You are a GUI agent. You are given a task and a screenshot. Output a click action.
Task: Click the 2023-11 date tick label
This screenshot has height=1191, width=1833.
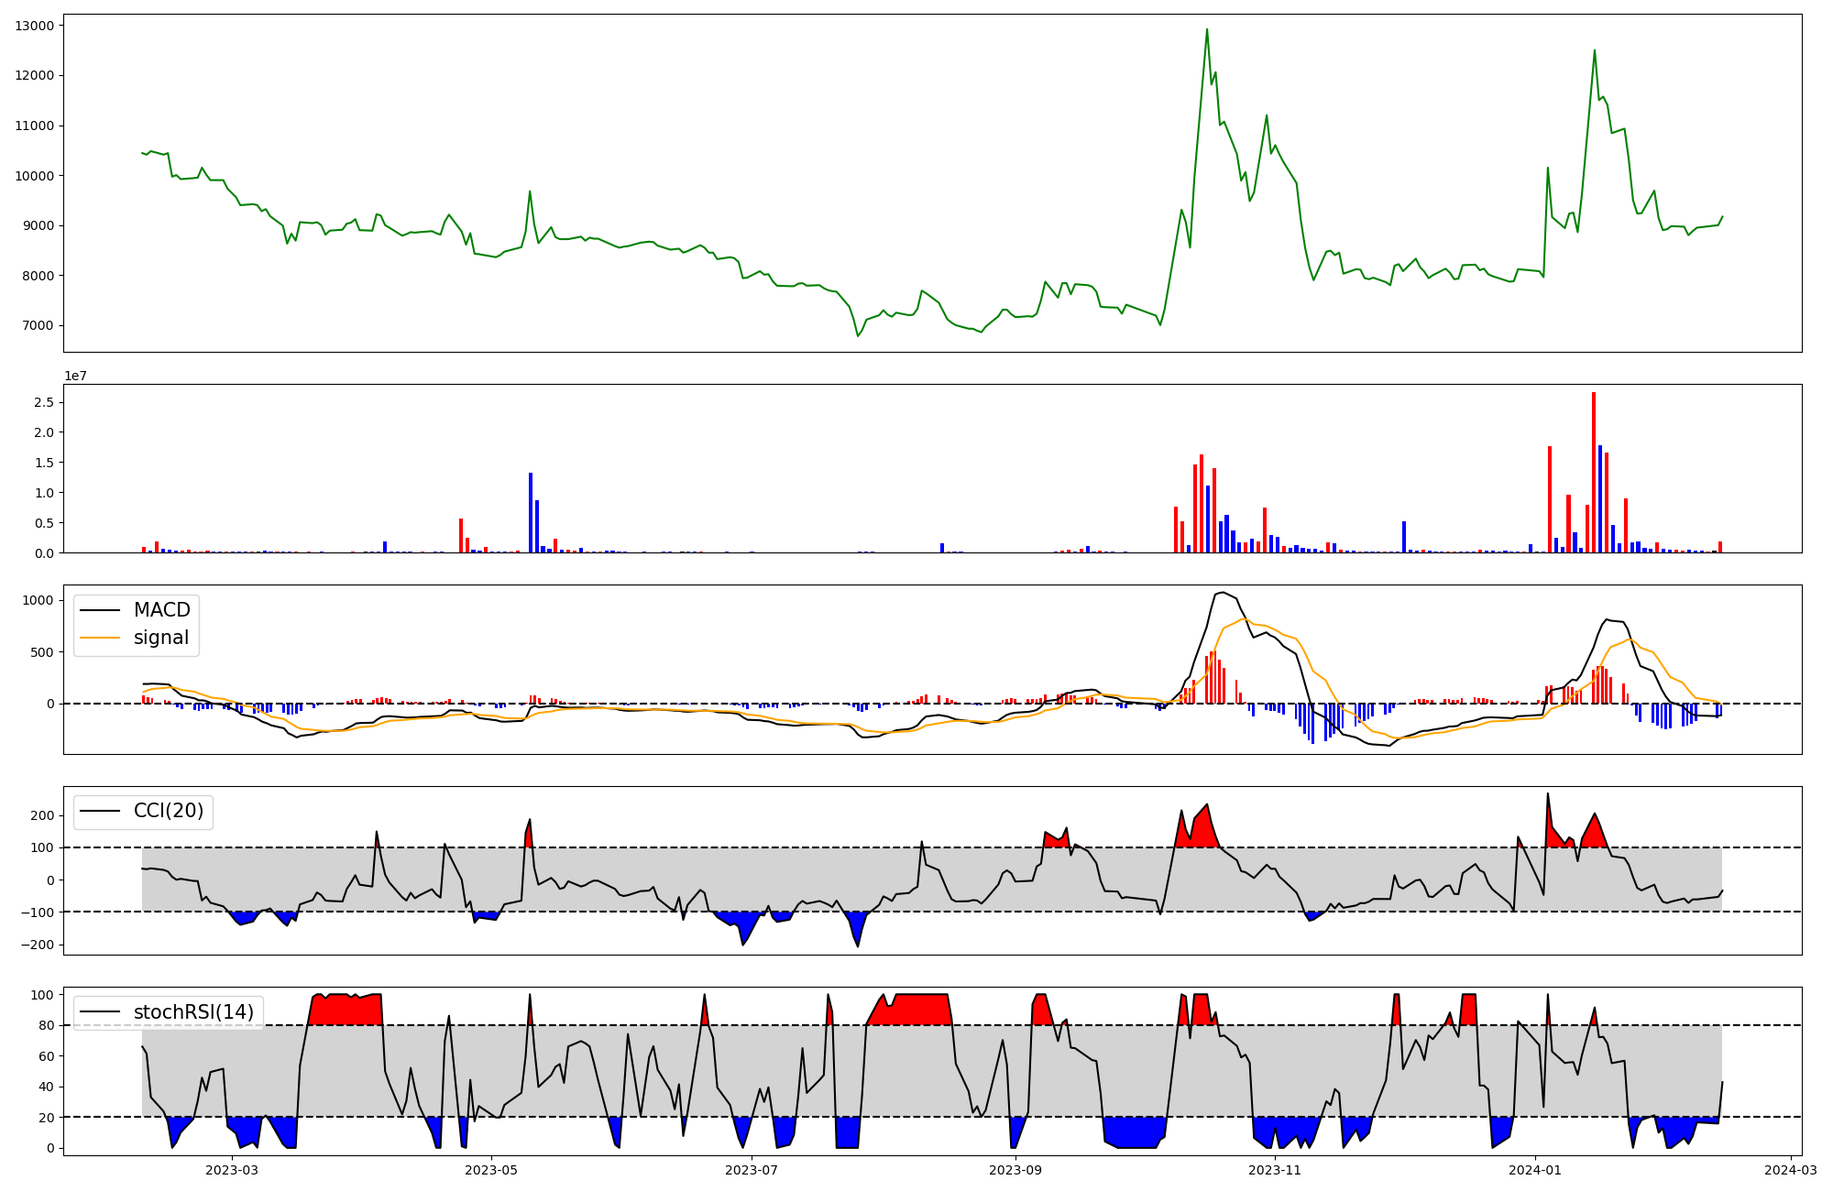point(1275,1170)
